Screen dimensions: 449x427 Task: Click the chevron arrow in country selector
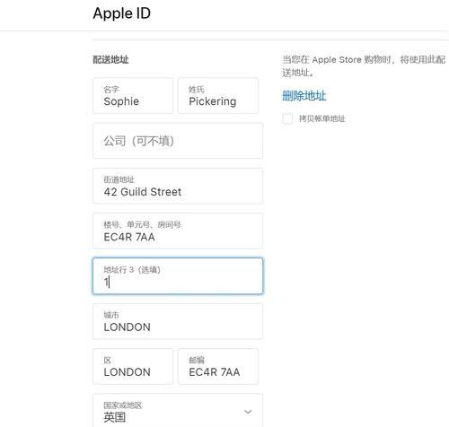(x=248, y=412)
